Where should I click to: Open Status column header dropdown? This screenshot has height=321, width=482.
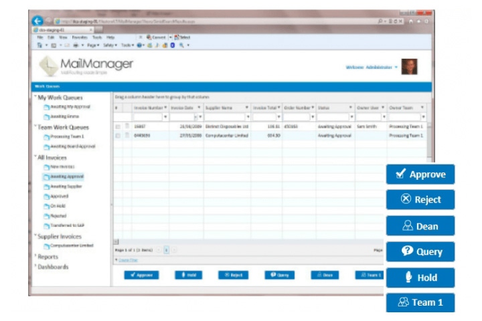pyautogui.click(x=350, y=108)
